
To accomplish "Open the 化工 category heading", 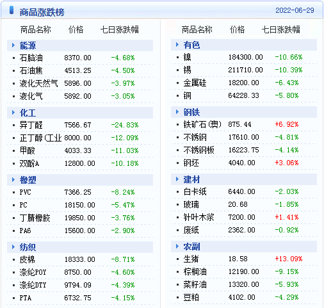I will pos(28,113).
